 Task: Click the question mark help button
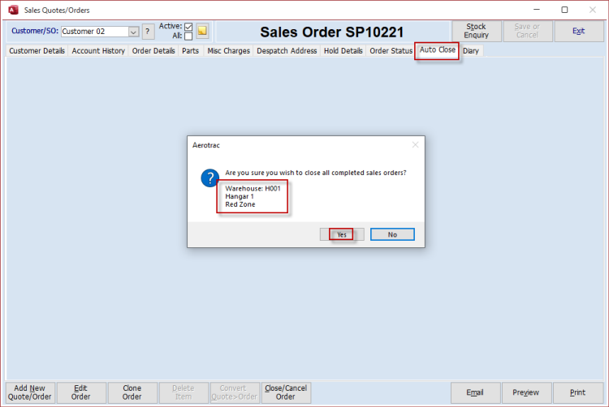point(148,32)
